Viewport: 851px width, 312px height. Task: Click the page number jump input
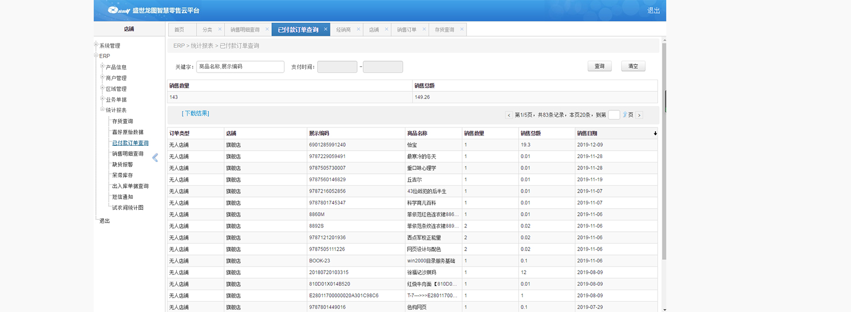point(614,115)
